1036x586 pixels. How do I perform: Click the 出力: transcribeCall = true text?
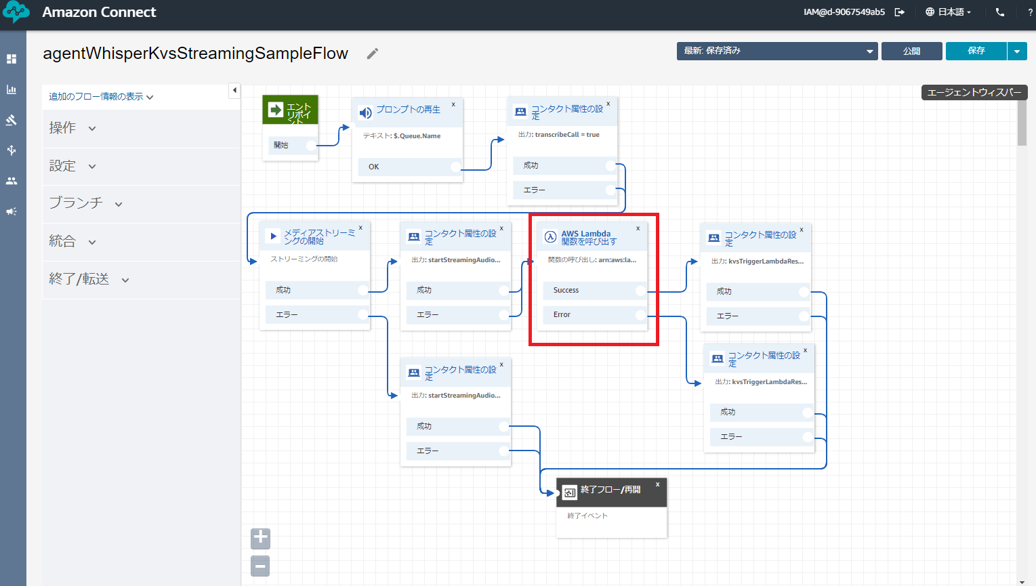[559, 135]
